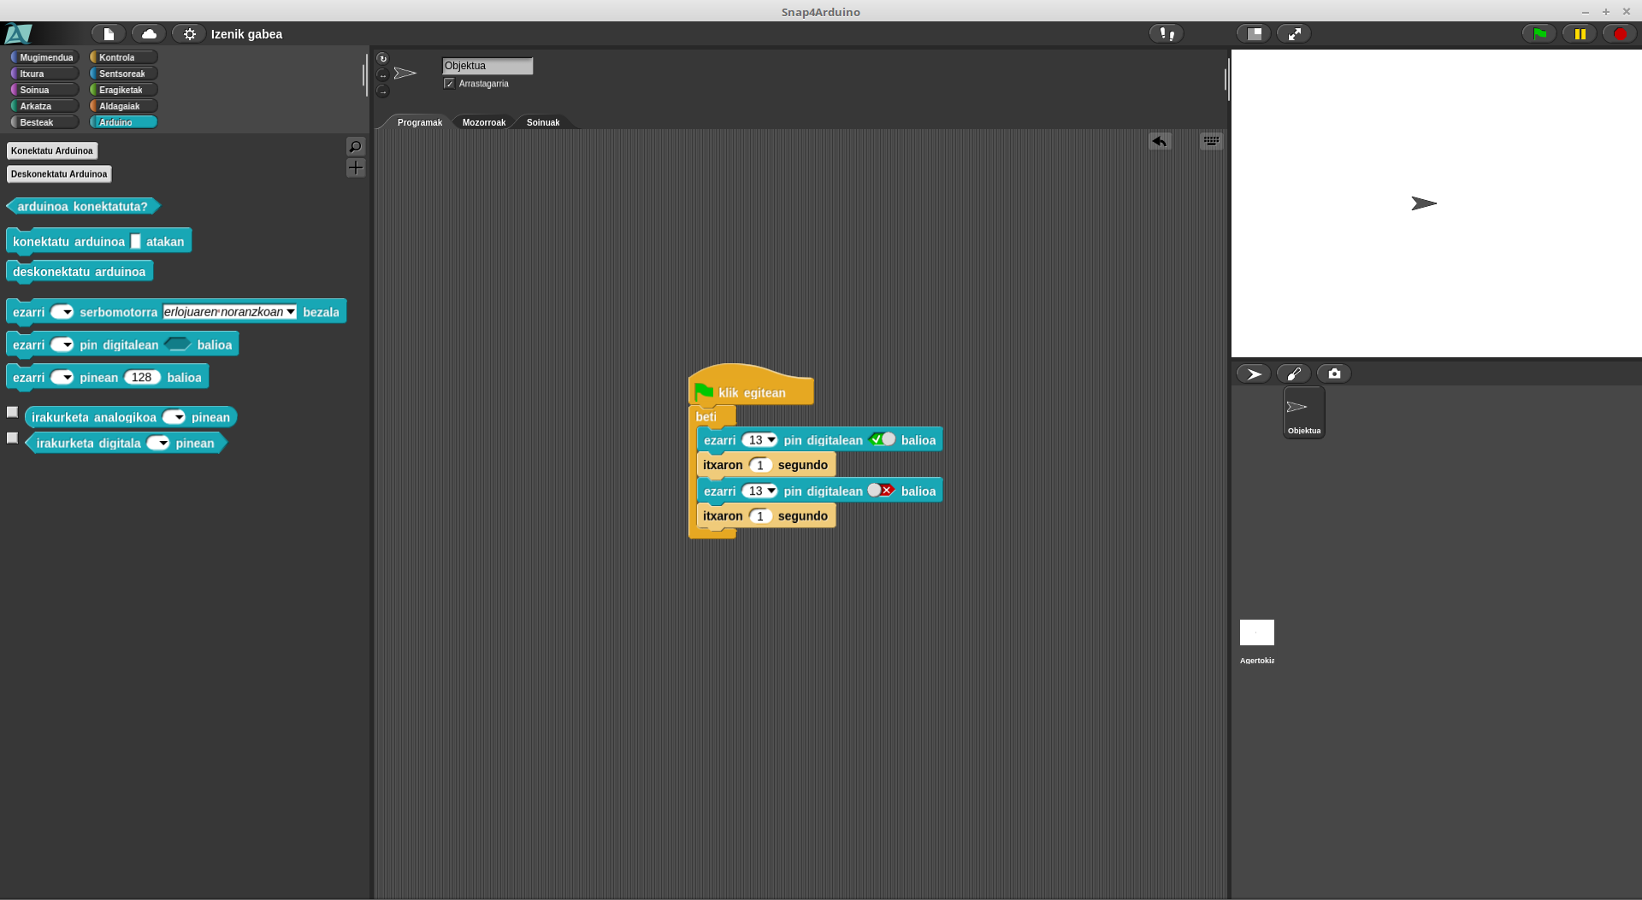Take camera snapshot for new sprite
Screen dimensions: 1642x900
1333,374
